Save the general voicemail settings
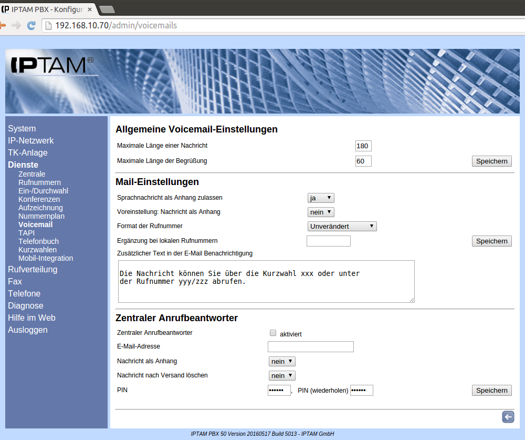 [x=491, y=161]
